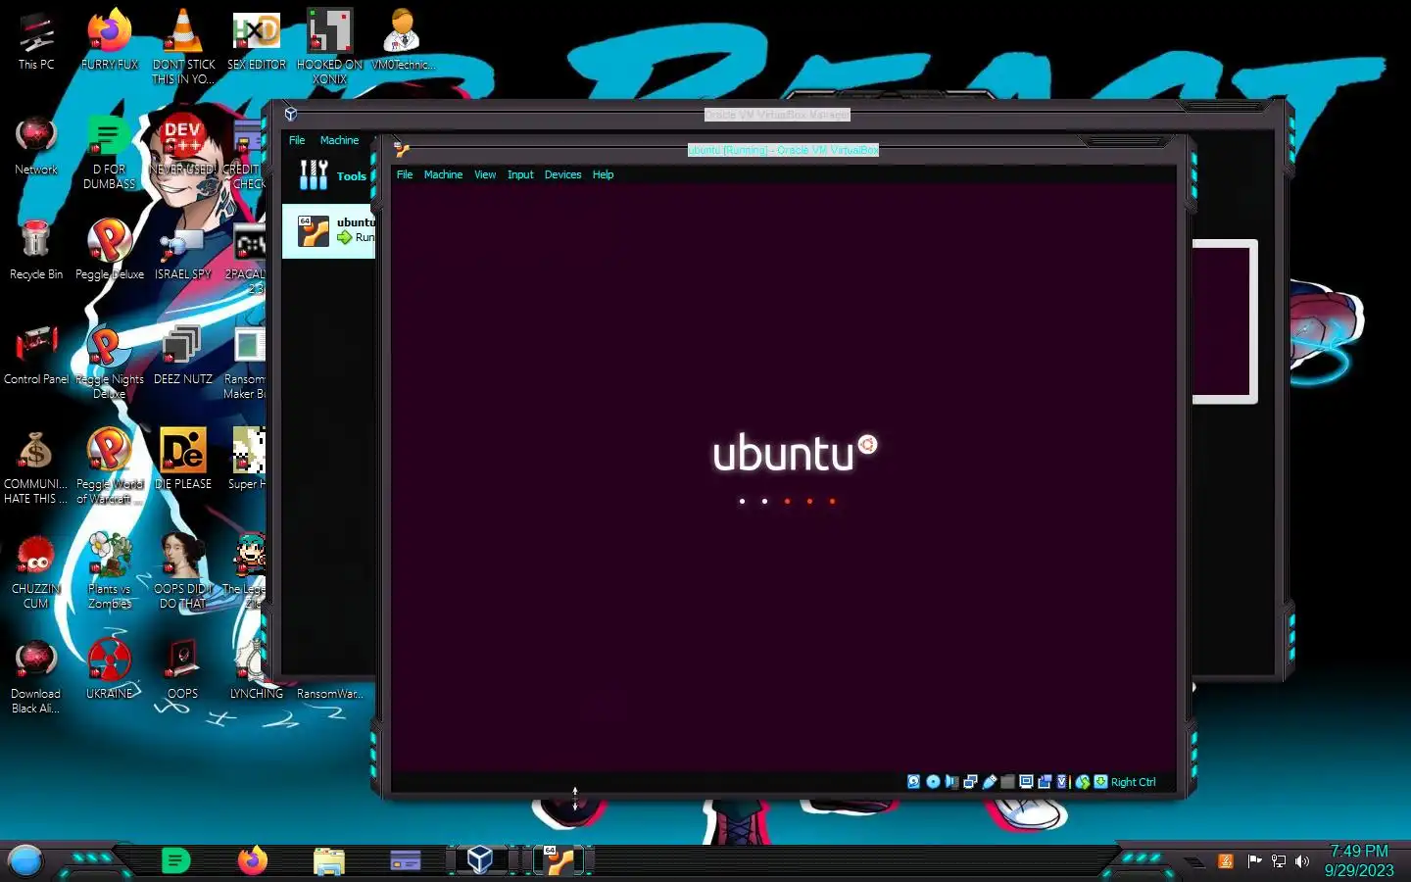
Task: Select Peggle Deluxe desktop icon
Action: click(110, 250)
